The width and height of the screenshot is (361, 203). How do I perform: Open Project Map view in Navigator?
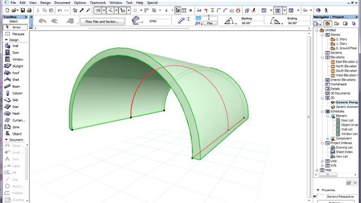click(327, 24)
